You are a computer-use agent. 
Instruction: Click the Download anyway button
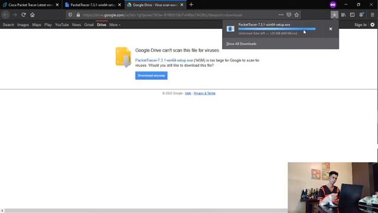tap(151, 76)
